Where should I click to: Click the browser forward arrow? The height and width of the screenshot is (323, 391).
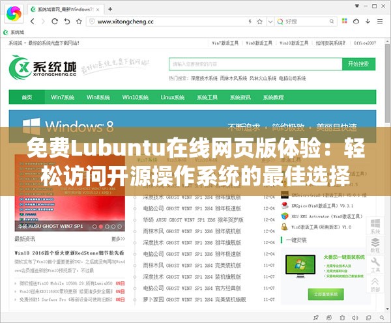(43, 21)
